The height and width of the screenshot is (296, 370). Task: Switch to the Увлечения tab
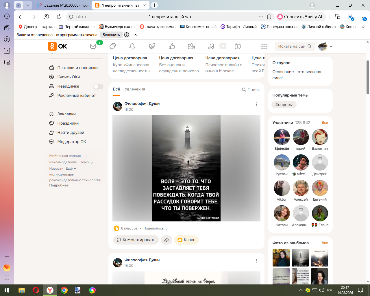click(x=135, y=89)
